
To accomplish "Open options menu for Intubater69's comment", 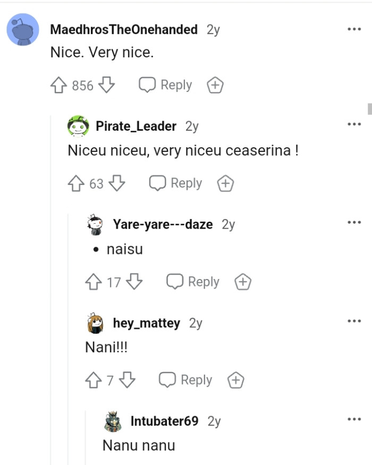I will click(x=354, y=419).
